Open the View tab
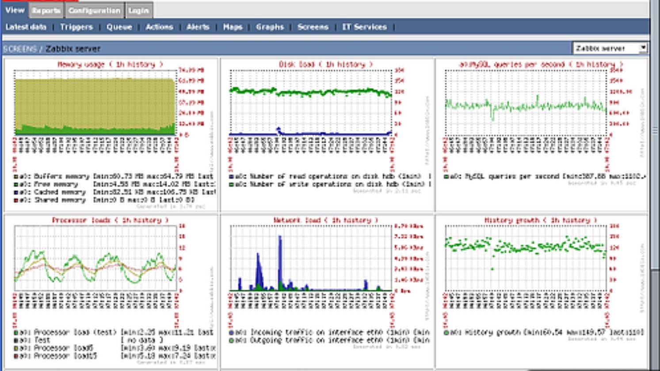Screen dimensions: 660x371 pos(15,10)
